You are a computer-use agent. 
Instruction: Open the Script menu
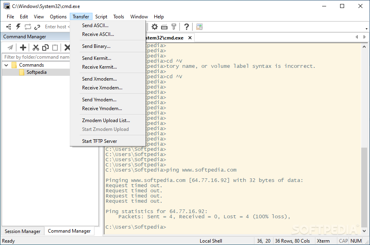coord(101,17)
